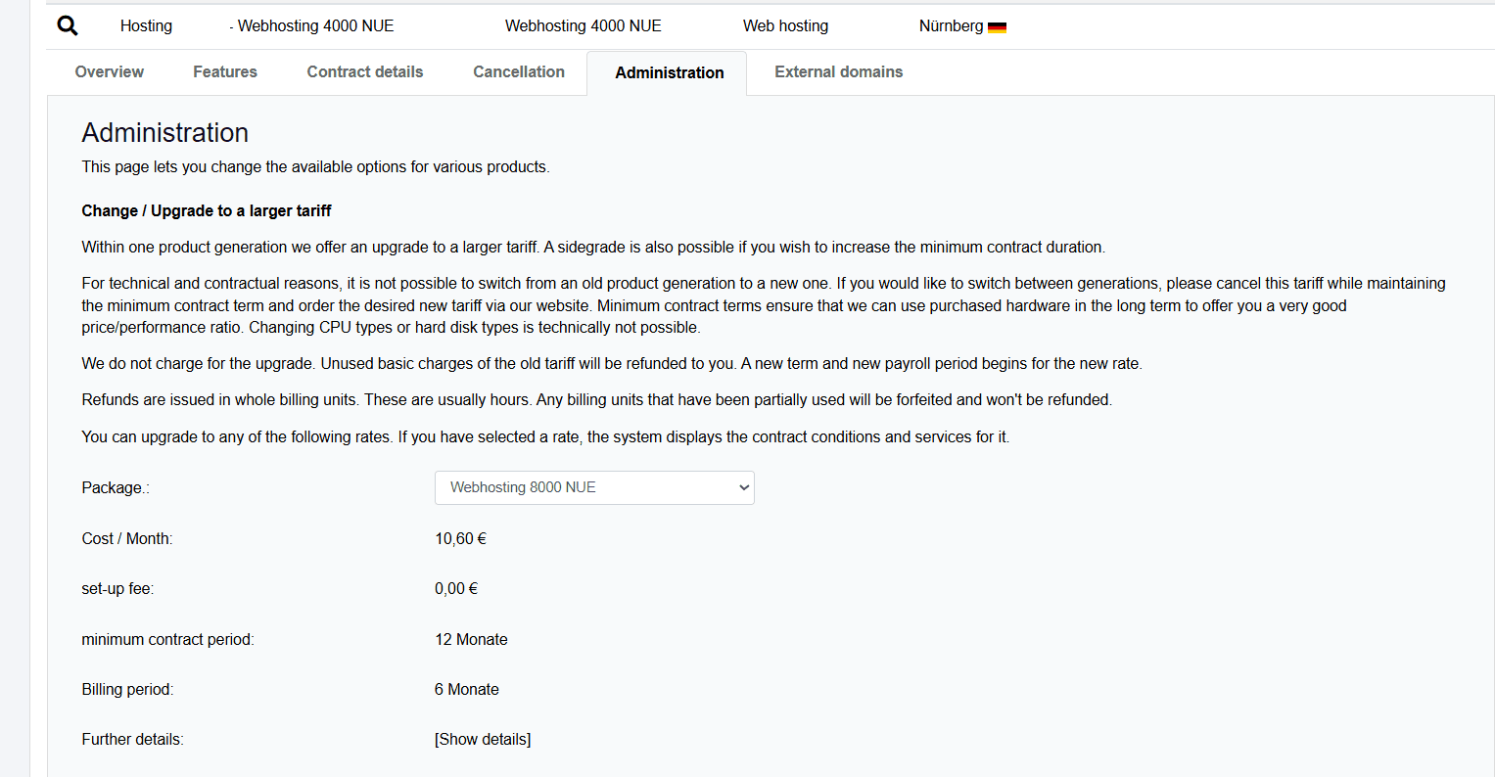
Task: Go to the Contract details tab
Action: [365, 71]
